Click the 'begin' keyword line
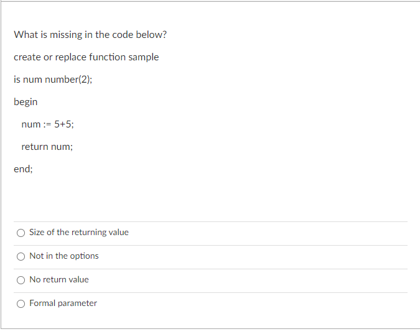Viewport: 420px width, 334px height. pyautogui.click(x=26, y=102)
